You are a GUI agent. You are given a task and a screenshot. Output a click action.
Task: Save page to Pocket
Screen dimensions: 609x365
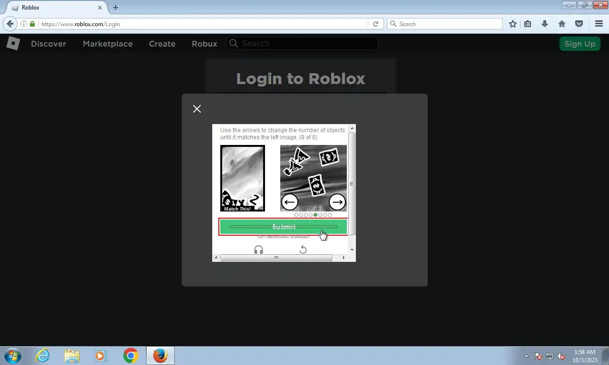[579, 24]
